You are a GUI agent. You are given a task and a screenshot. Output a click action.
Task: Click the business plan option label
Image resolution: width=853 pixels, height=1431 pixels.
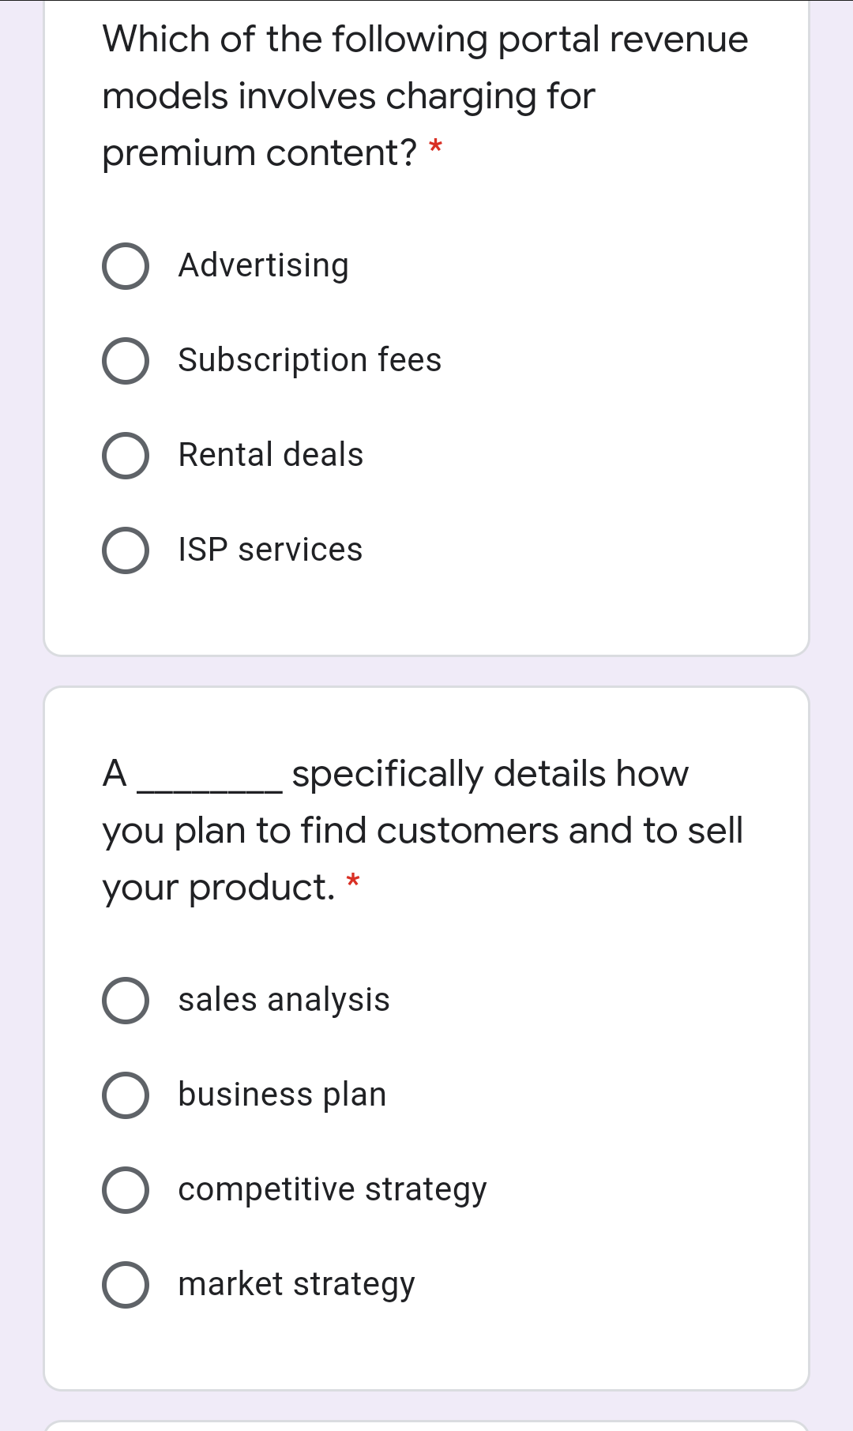click(x=281, y=1095)
